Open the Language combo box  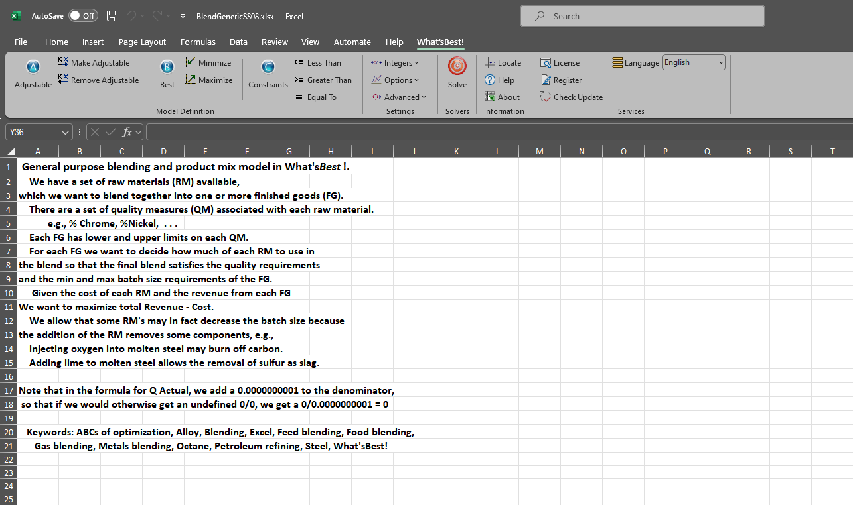pos(694,62)
